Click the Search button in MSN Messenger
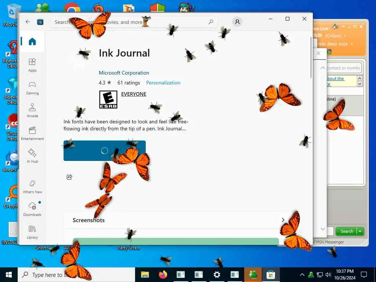 (x=347, y=231)
